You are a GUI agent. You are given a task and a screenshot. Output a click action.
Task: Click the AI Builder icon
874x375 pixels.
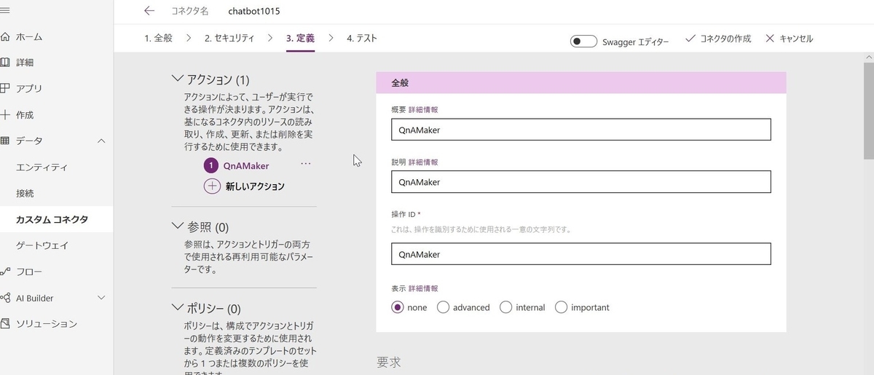coord(4,298)
